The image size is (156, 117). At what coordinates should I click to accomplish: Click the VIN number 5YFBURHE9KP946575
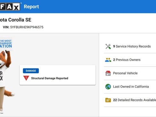coord(27,27)
